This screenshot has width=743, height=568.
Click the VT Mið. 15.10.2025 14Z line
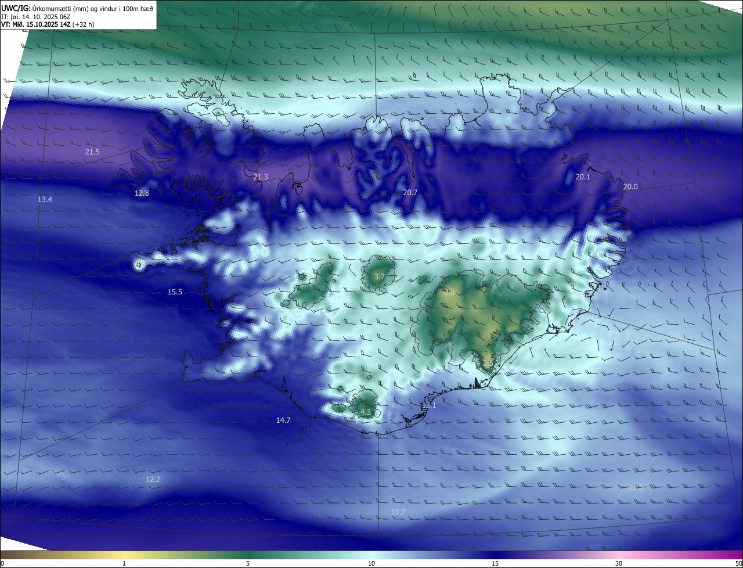click(48, 24)
